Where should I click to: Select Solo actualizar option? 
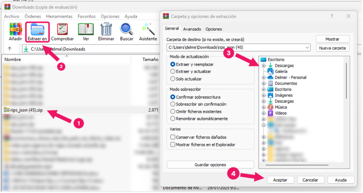pos(173,79)
